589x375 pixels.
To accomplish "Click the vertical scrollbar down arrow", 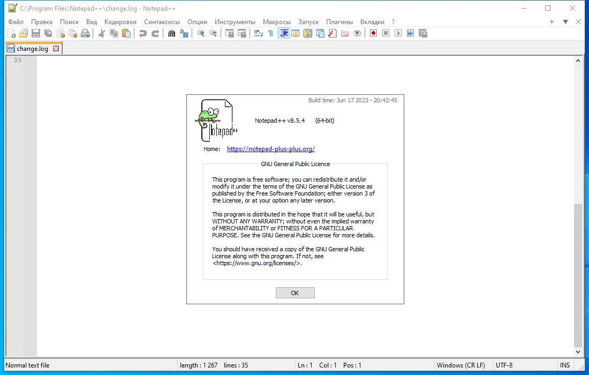I will tap(578, 352).
